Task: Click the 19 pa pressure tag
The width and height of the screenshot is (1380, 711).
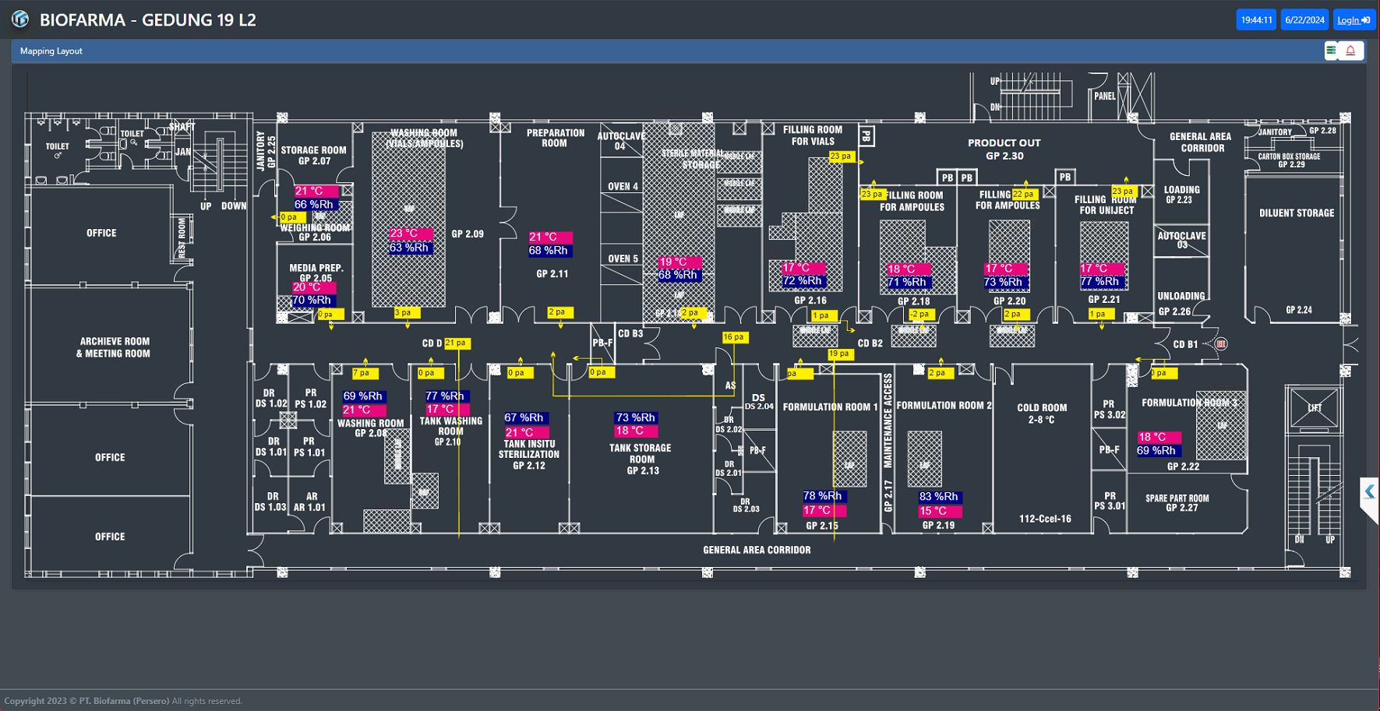Action: click(x=839, y=354)
